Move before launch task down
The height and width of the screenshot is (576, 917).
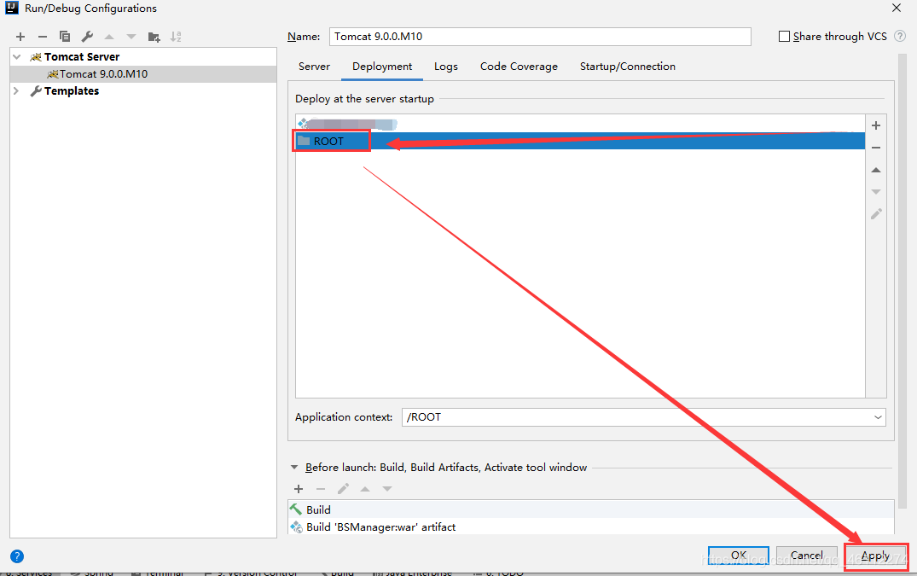click(387, 489)
